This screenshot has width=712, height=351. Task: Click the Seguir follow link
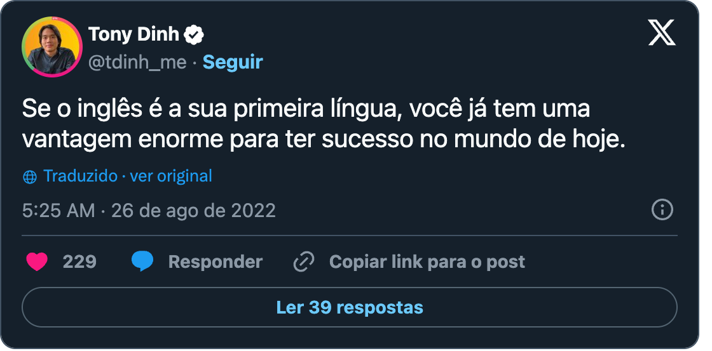point(233,62)
